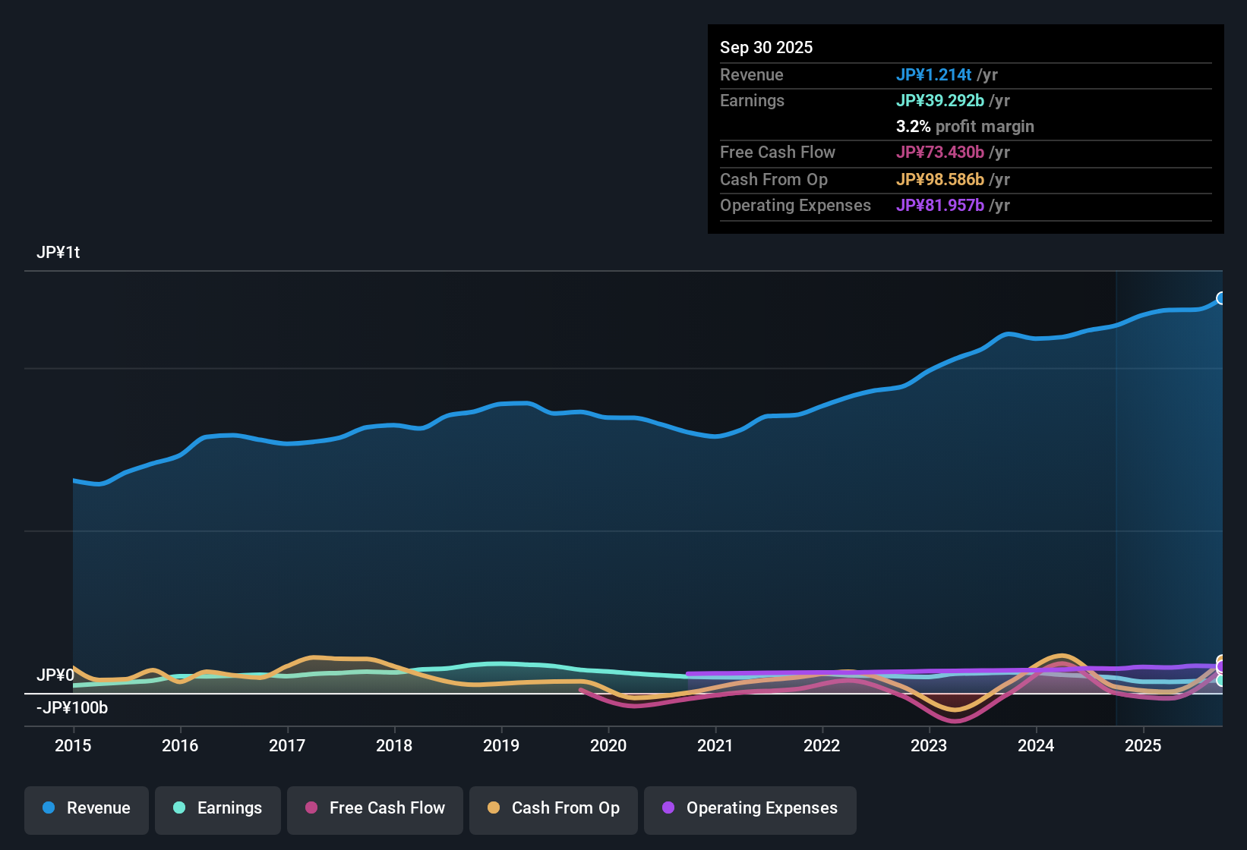Viewport: 1247px width, 850px height.
Task: Select the Sep 30 2025 tooltip header
Action: [766, 47]
